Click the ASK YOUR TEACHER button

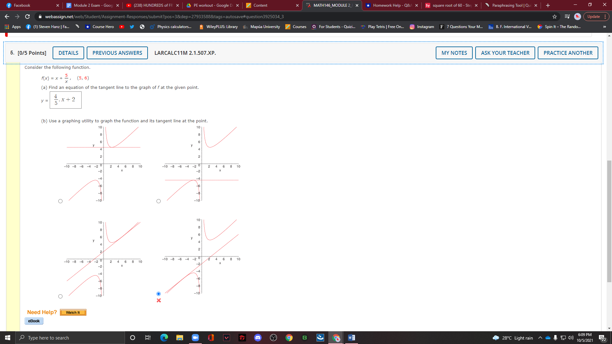pos(505,53)
